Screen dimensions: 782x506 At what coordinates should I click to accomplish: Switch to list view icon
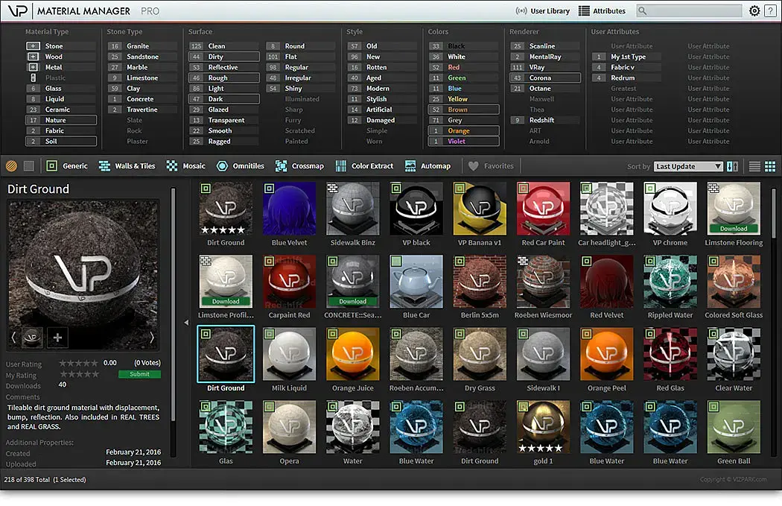754,167
